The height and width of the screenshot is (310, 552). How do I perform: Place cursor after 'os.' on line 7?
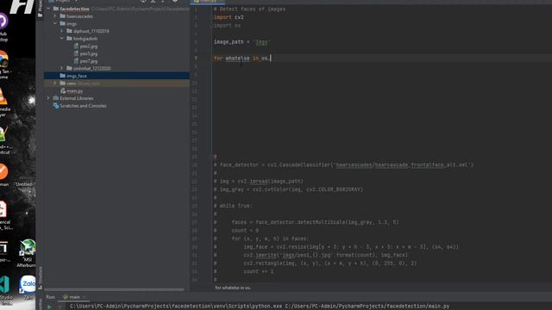pos(270,58)
